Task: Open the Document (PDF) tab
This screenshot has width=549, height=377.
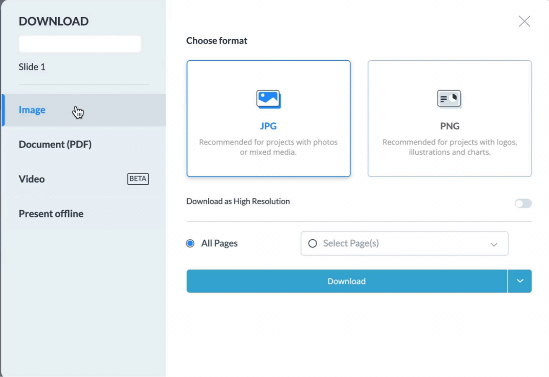Action: (x=55, y=145)
